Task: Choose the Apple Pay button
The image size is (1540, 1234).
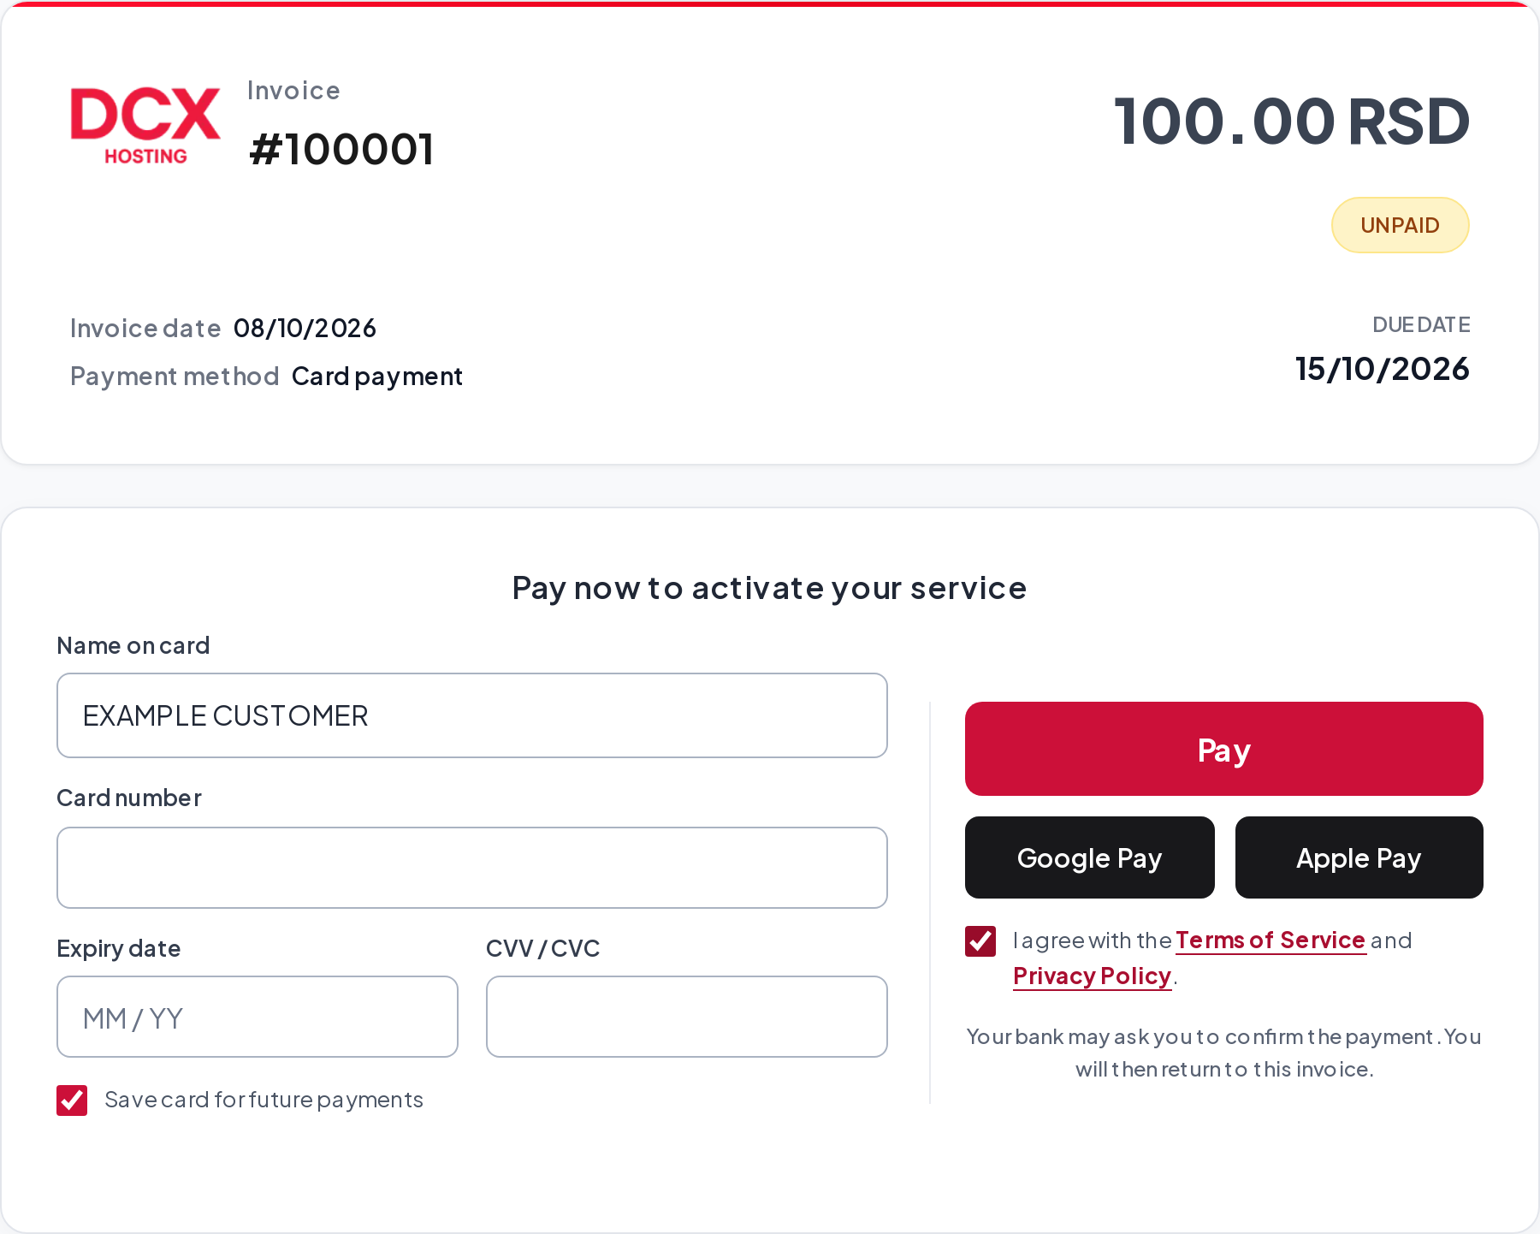Action: click(x=1359, y=857)
